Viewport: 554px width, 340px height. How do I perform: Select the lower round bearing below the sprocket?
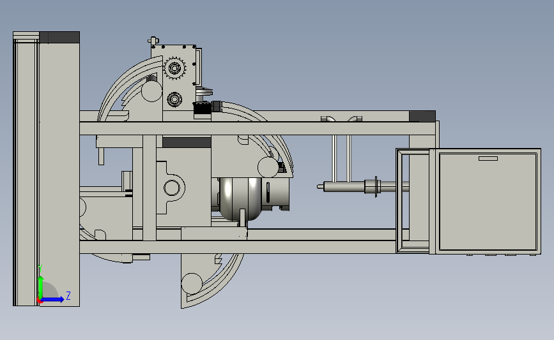[174, 100]
